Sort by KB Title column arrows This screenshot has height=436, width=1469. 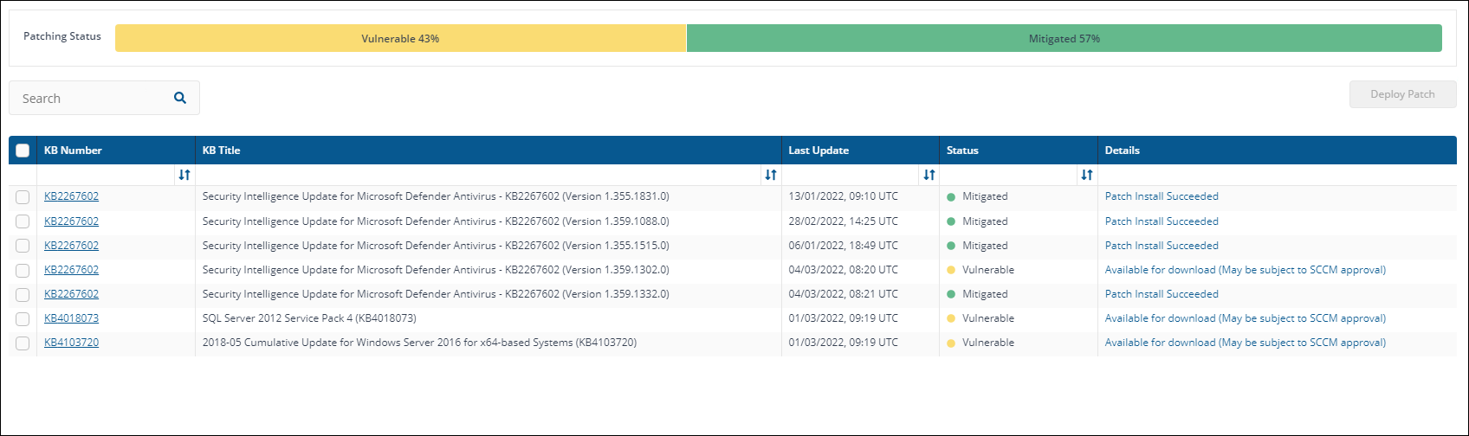770,175
